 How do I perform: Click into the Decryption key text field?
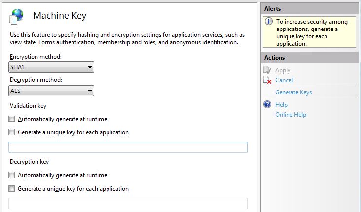point(128,203)
